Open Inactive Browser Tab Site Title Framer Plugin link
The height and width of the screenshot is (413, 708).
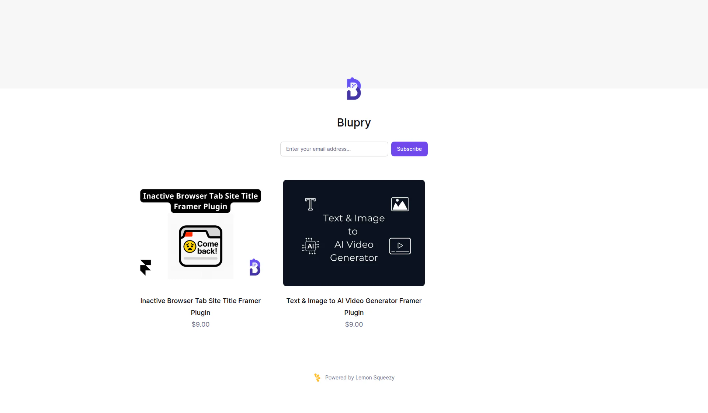201,306
